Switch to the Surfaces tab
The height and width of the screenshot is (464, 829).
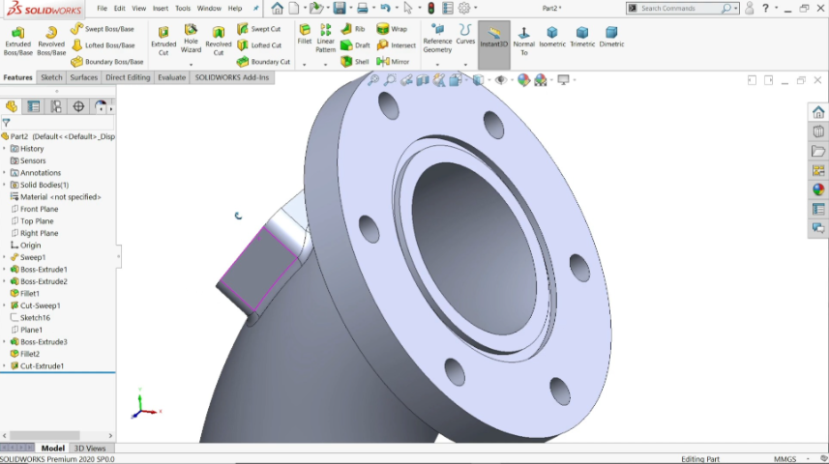tap(83, 77)
